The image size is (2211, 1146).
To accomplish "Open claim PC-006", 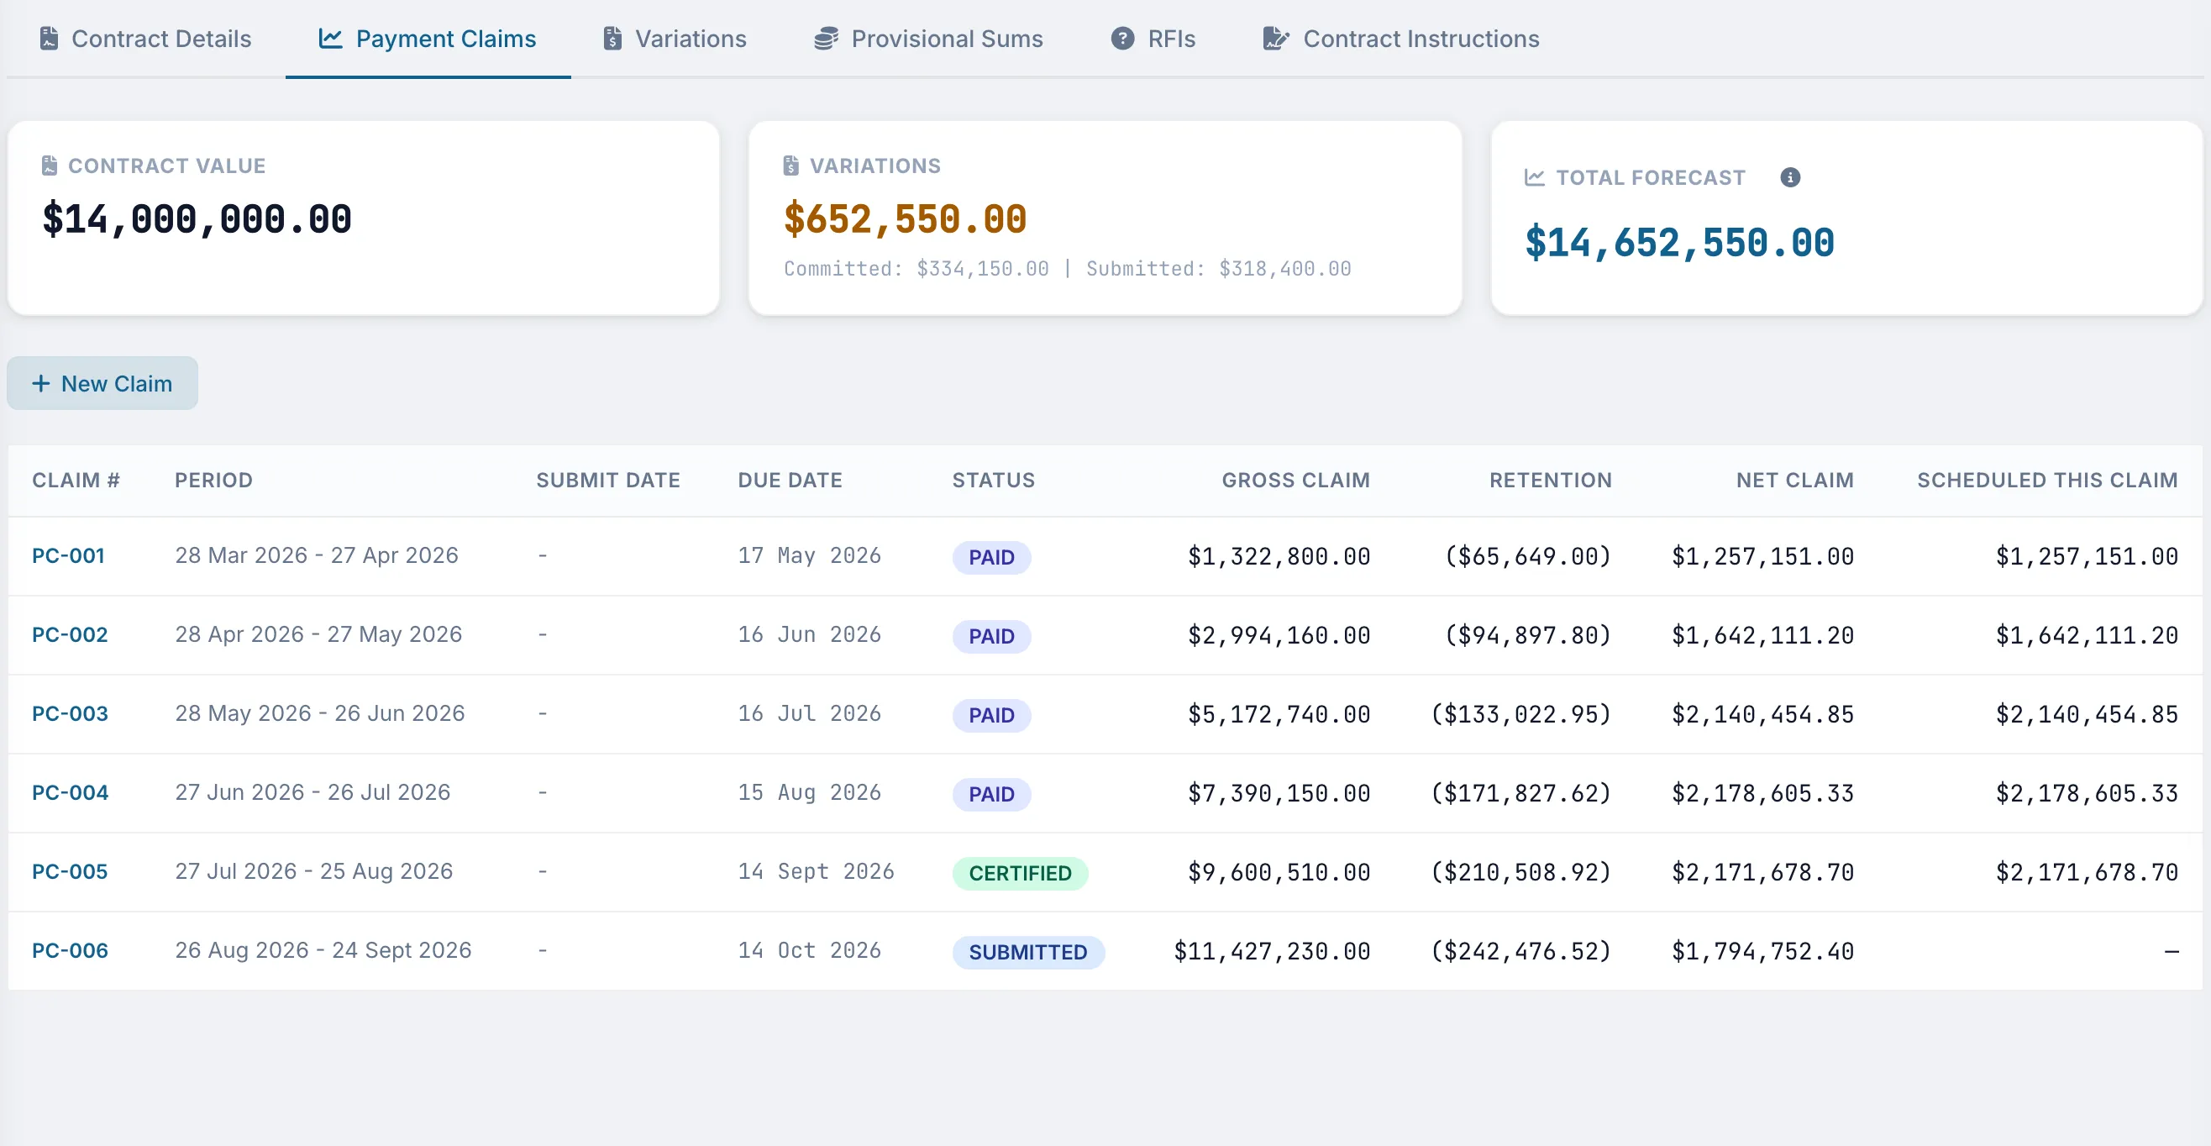I will tap(70, 950).
